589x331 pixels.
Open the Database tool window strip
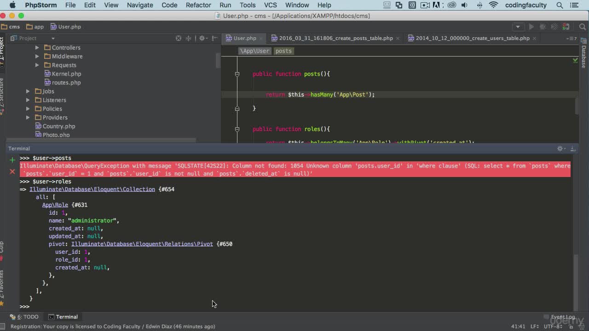[x=584, y=53]
